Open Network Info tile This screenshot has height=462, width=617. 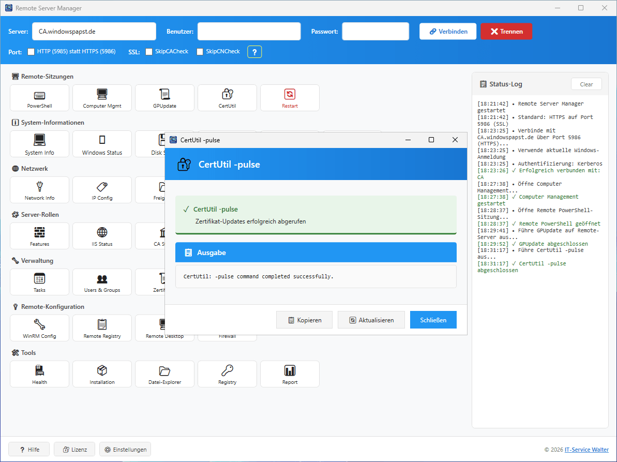[x=39, y=190]
